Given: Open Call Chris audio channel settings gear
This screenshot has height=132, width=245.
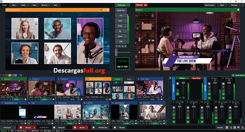Looking at the screenshot, I should (x=230, y=108).
